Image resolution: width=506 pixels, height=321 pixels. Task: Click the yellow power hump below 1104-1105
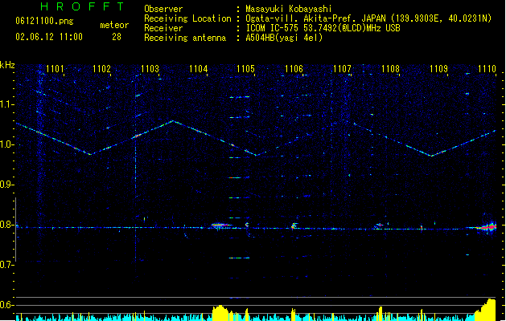[220, 312]
